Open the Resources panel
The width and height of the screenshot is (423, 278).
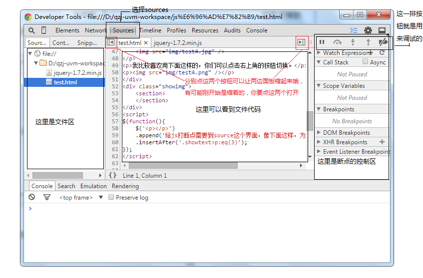tap(205, 30)
